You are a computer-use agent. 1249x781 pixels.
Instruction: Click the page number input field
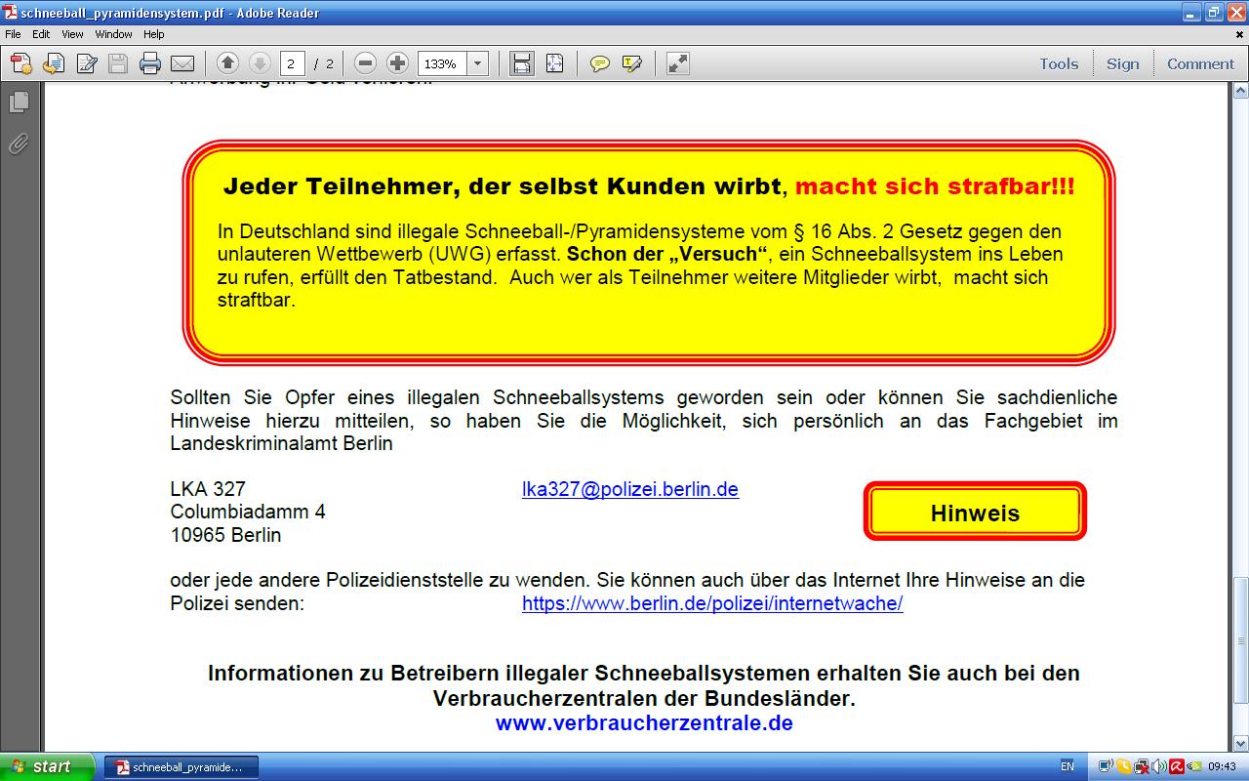click(x=292, y=64)
